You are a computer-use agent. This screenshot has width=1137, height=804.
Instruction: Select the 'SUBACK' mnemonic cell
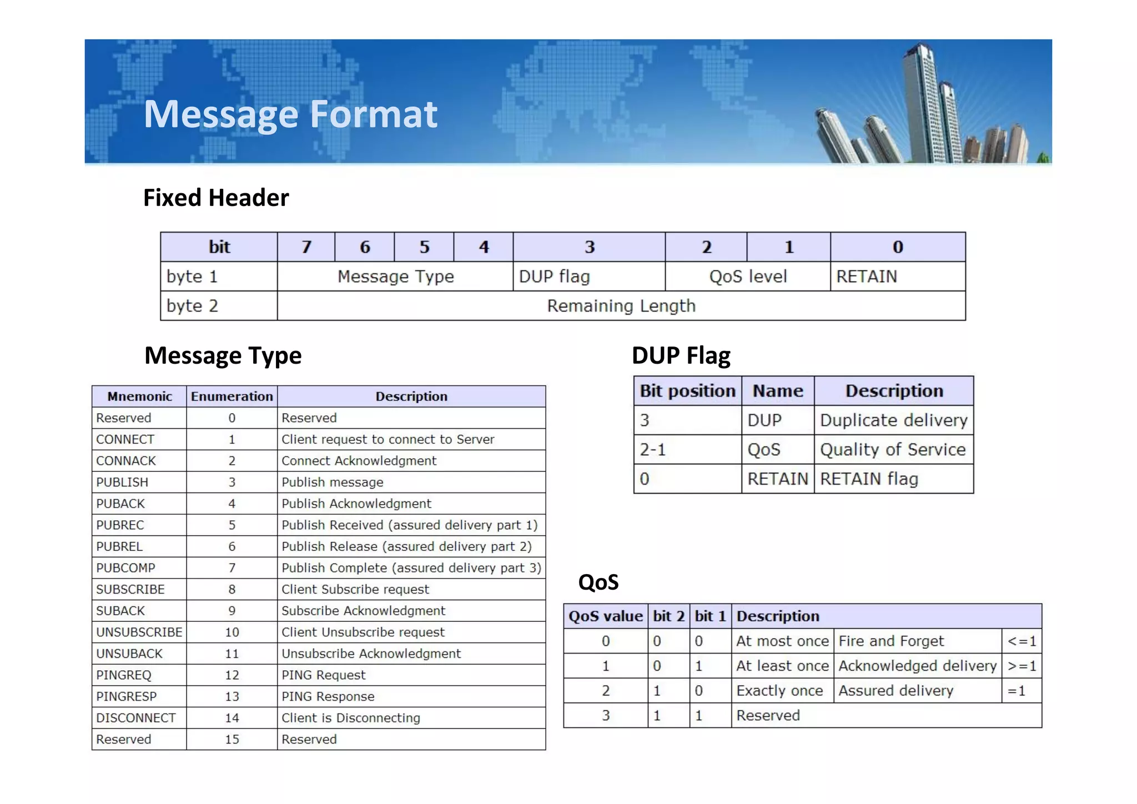coord(139,611)
